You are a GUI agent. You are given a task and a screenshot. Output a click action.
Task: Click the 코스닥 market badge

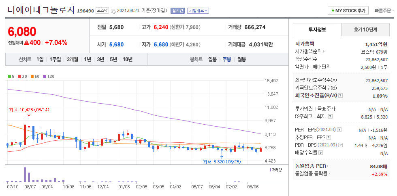102,11
